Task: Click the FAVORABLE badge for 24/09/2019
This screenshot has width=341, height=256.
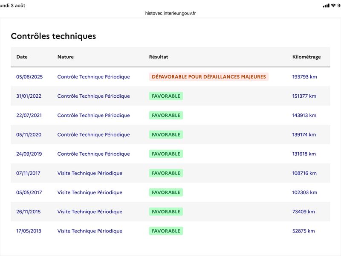Action: pyautogui.click(x=166, y=154)
